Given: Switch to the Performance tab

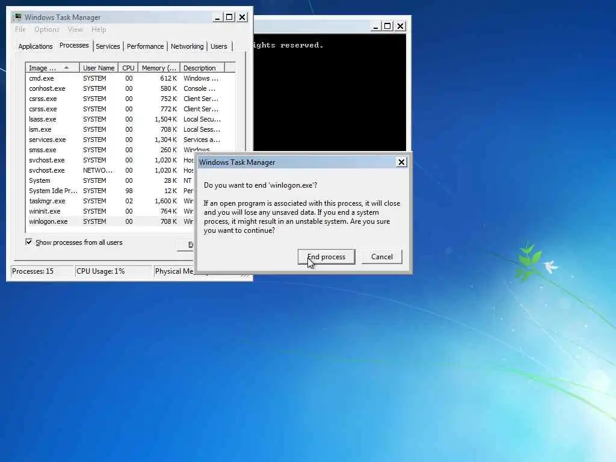Looking at the screenshot, I should click(x=145, y=46).
